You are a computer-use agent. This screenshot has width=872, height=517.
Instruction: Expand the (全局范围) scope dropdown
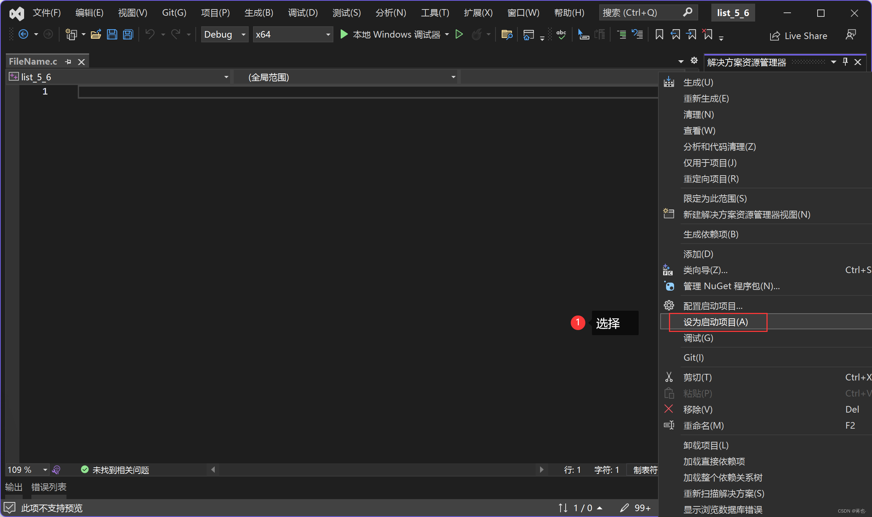tap(454, 77)
